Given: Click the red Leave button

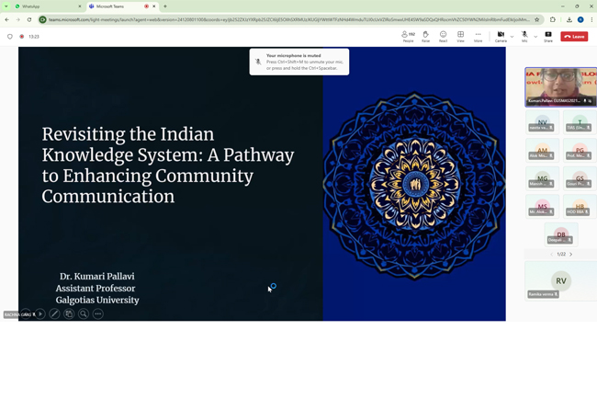Looking at the screenshot, I should point(574,37).
